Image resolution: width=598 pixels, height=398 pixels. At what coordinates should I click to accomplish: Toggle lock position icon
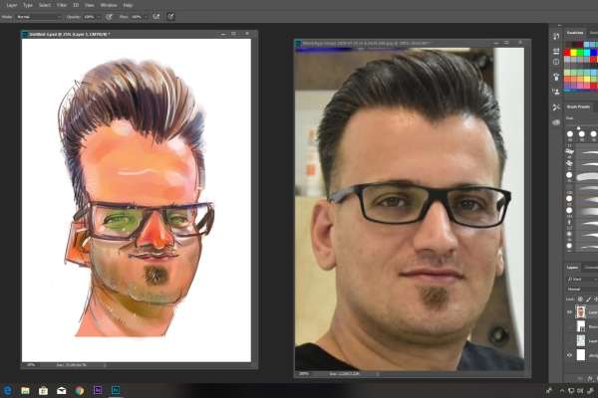pyautogui.click(x=596, y=299)
